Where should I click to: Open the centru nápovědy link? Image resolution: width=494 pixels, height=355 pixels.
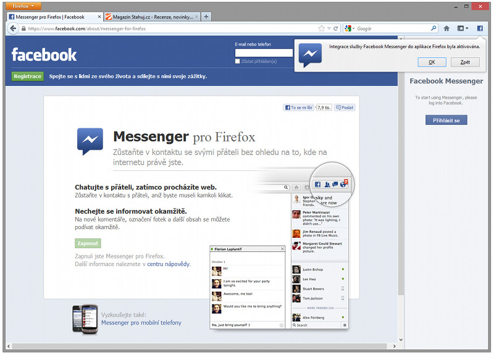pos(169,264)
